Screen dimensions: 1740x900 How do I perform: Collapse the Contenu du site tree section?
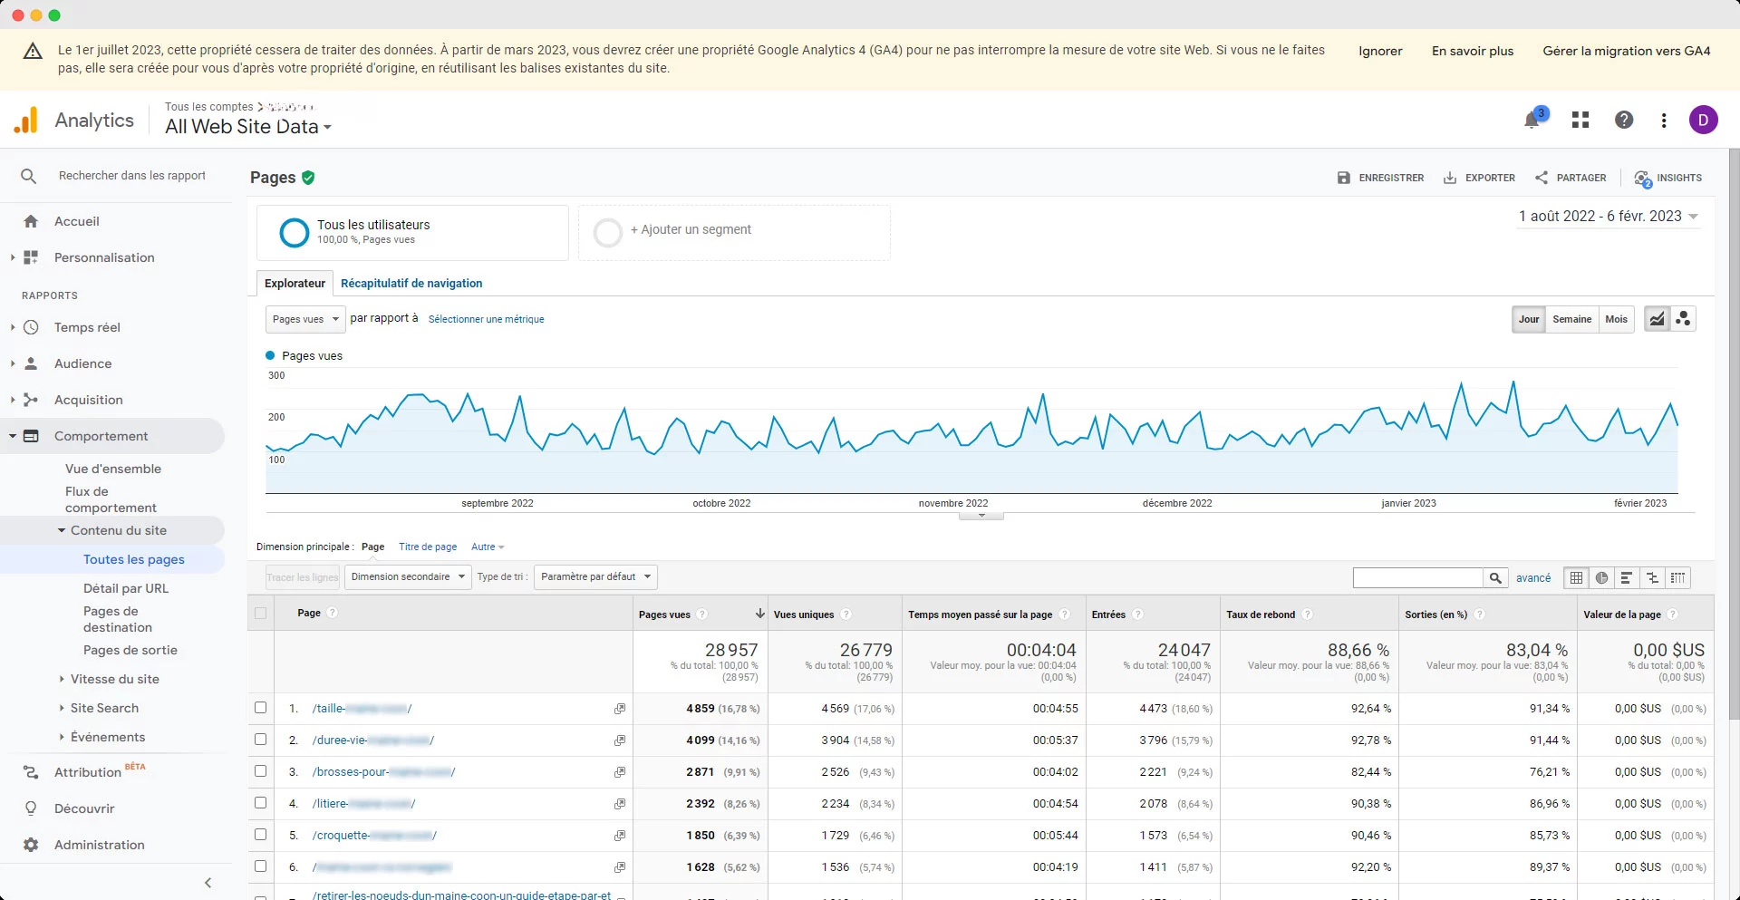(x=62, y=530)
